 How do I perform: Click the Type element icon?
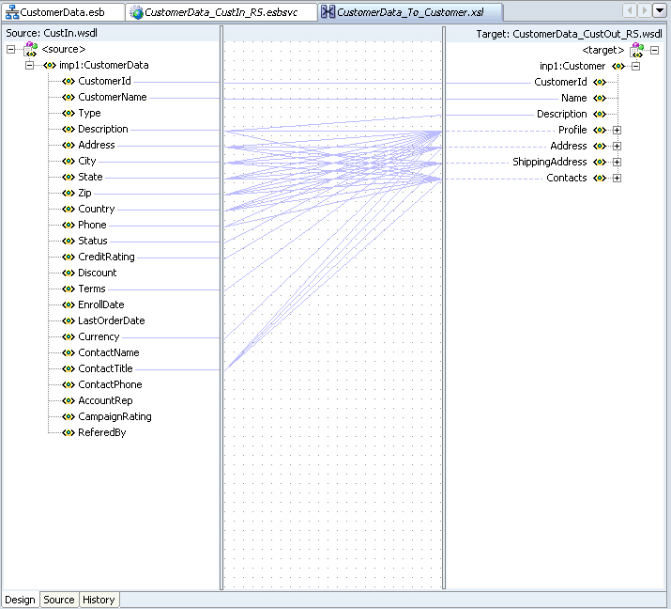click(x=69, y=114)
